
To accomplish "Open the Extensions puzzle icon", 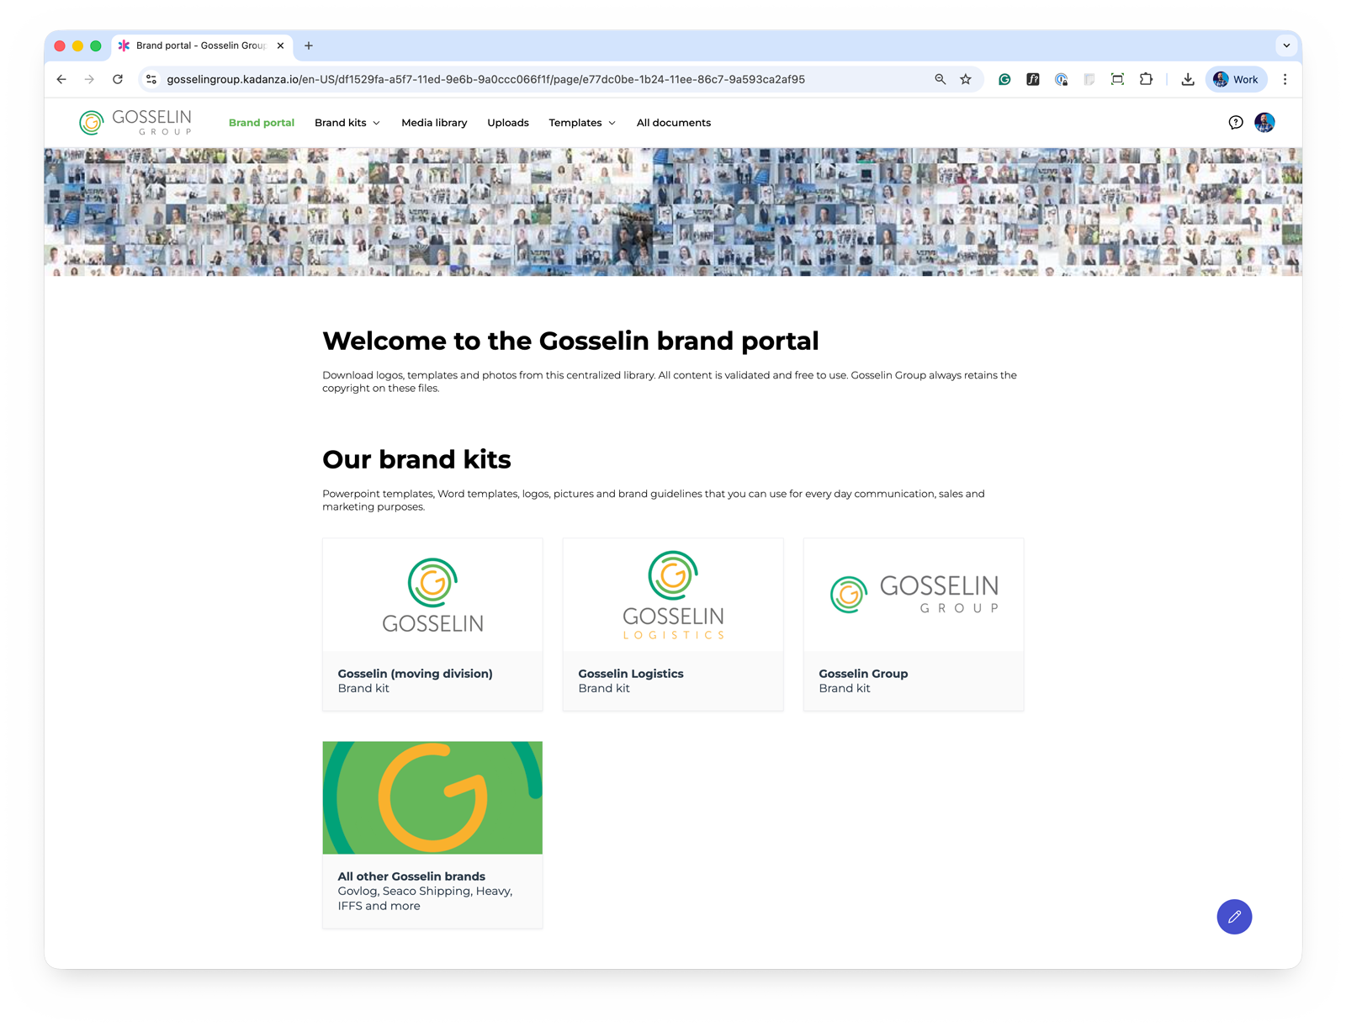I will click(1146, 79).
